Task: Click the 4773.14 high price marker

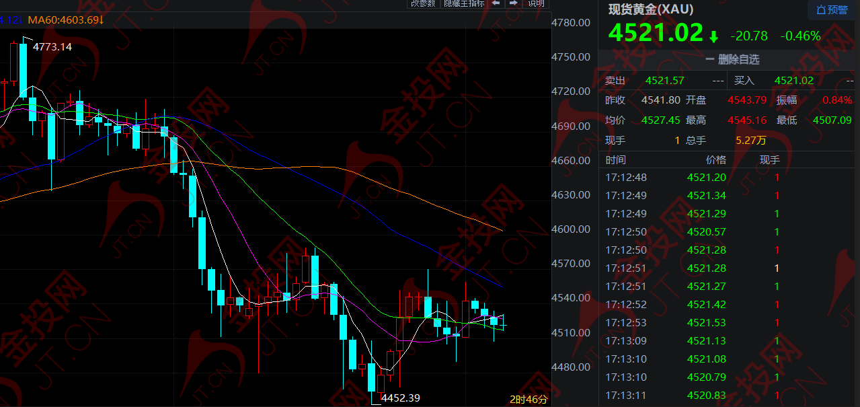Action: (52, 46)
